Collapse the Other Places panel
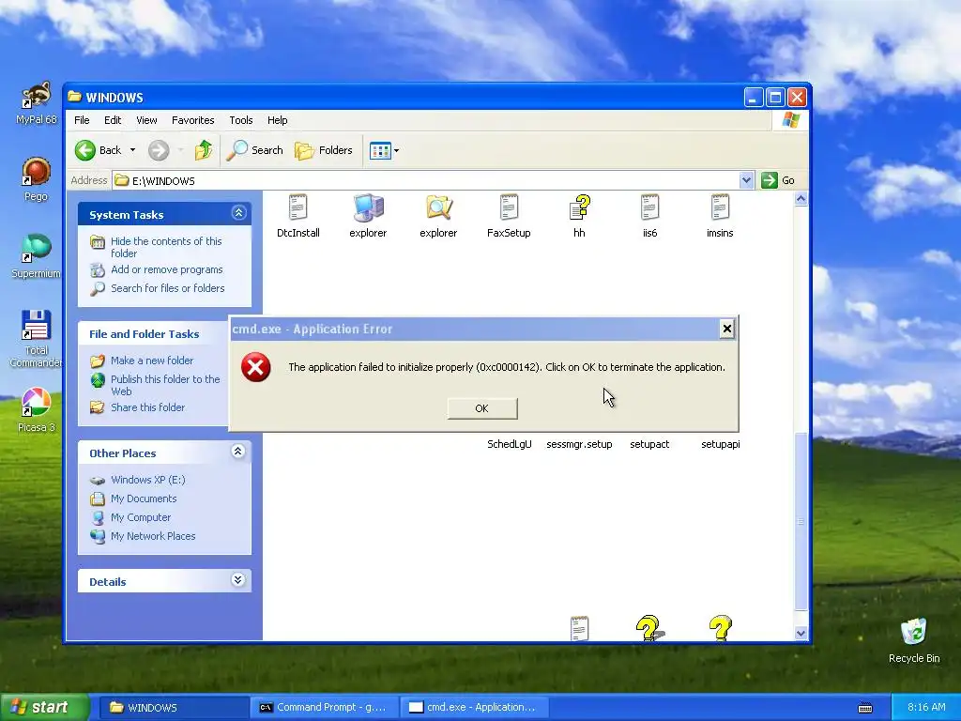This screenshot has width=961, height=721. click(238, 452)
